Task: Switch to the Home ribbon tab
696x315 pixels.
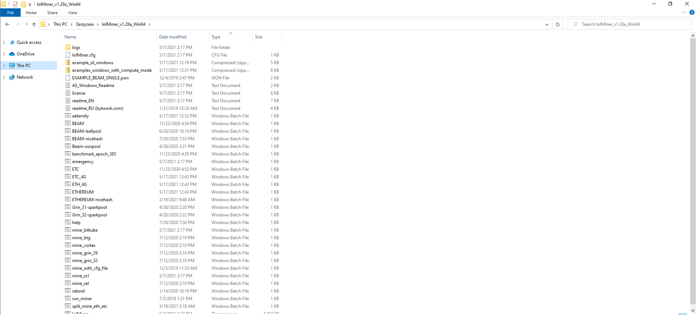Action: click(x=31, y=13)
